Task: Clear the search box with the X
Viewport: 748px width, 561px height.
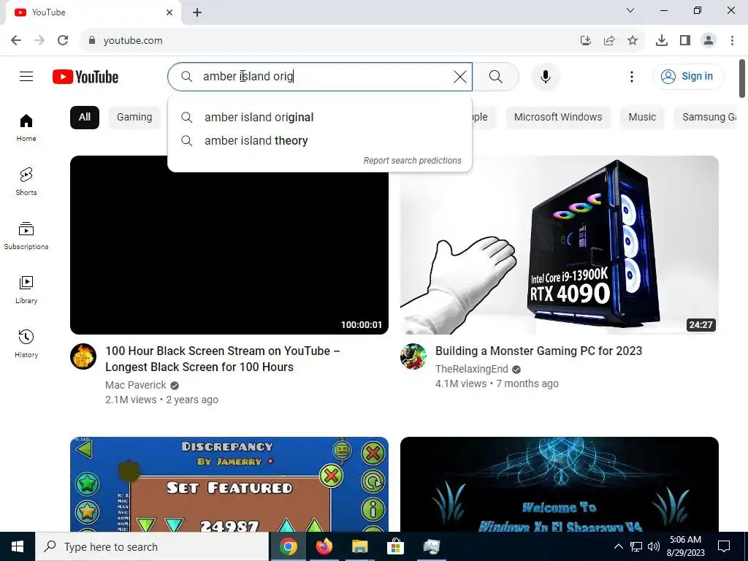Action: [460, 76]
